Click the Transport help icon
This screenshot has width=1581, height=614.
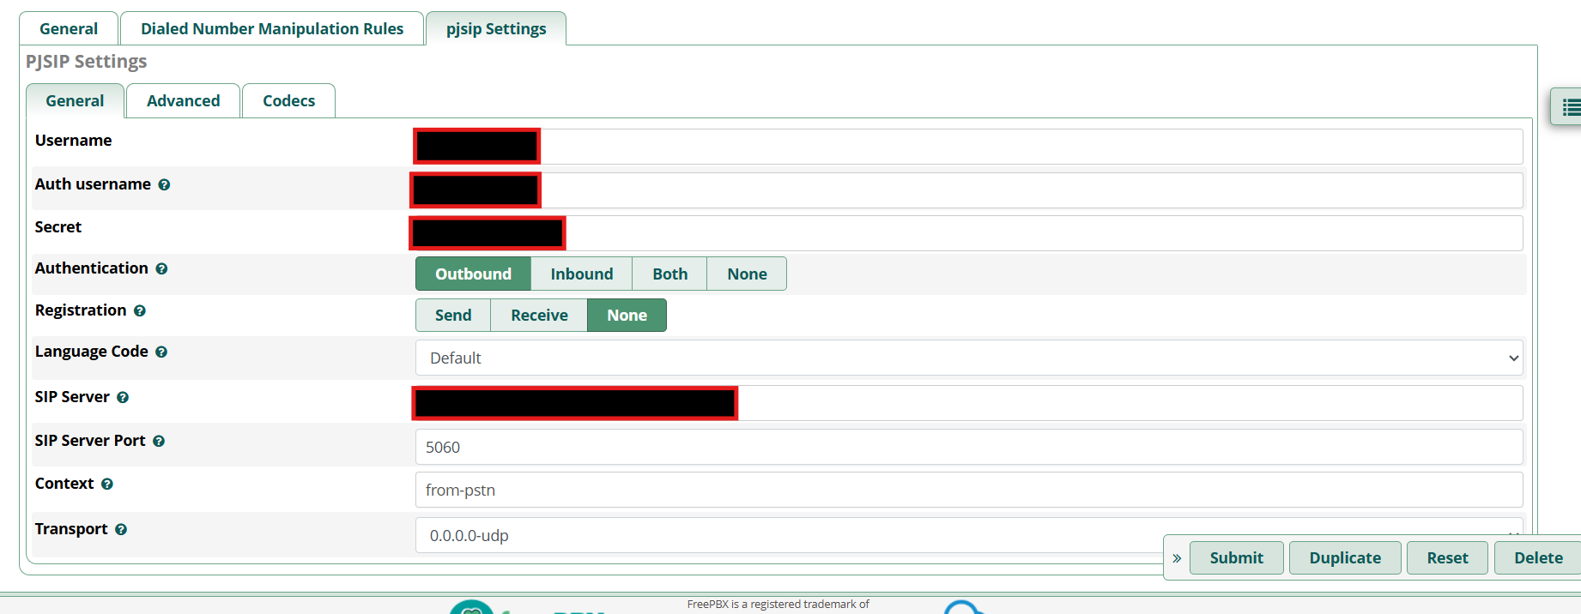[121, 530]
